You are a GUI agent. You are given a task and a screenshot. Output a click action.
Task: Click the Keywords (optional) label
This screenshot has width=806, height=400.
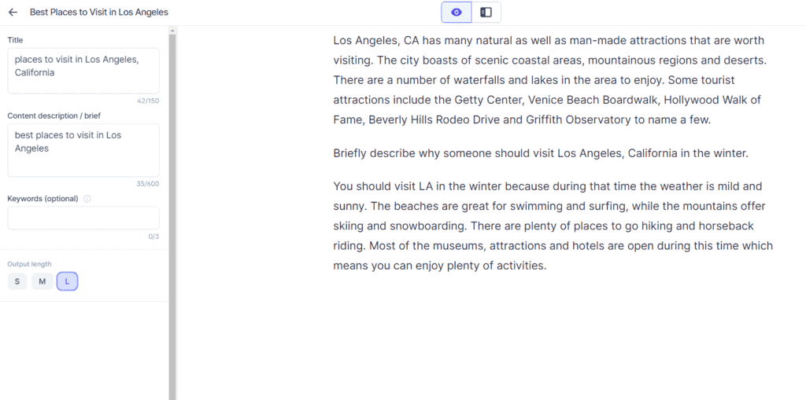coord(43,199)
